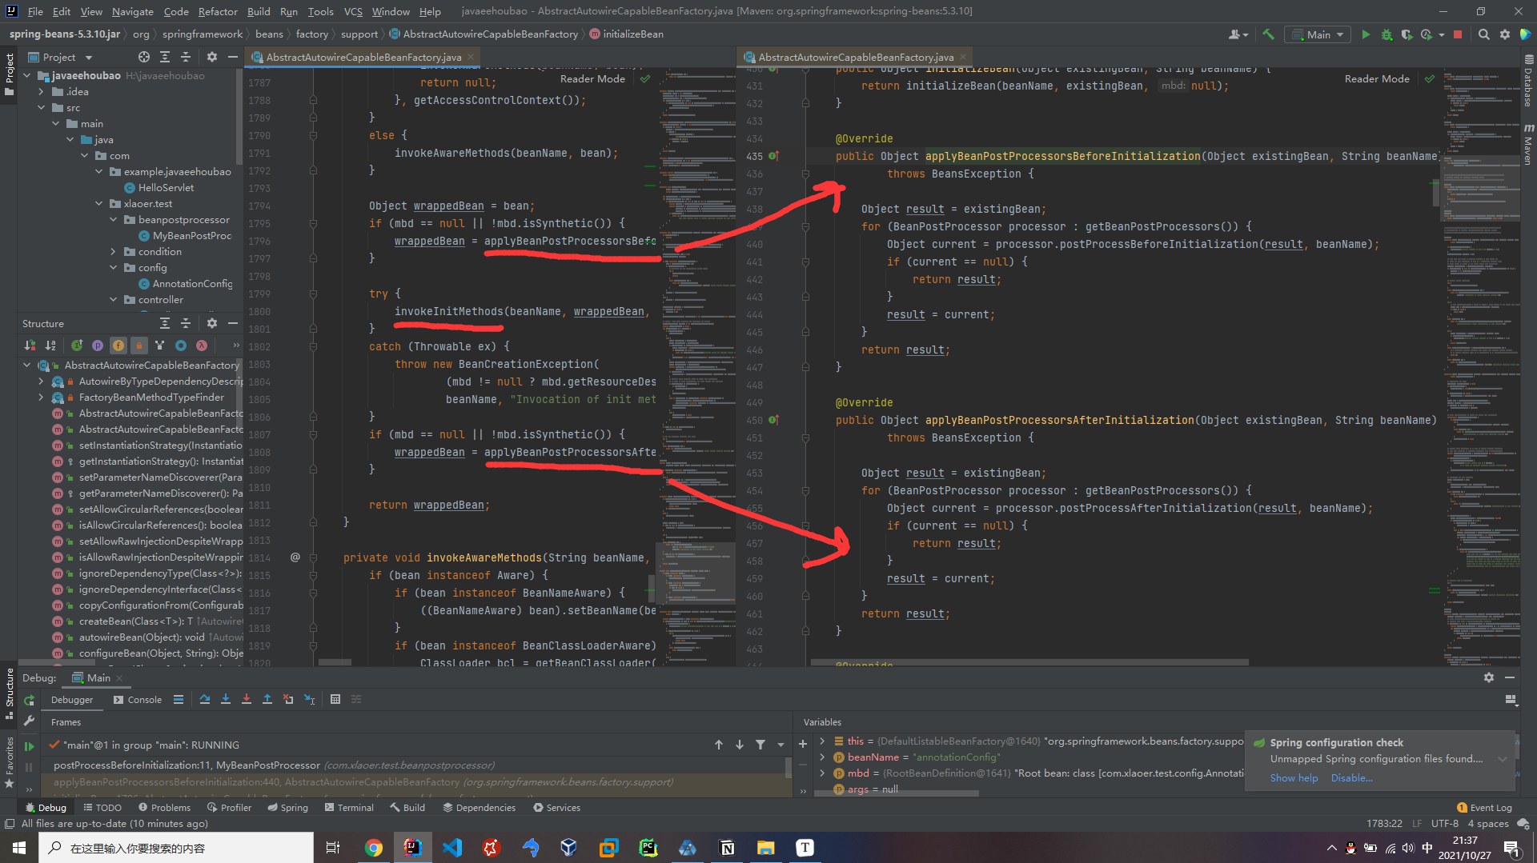The height and width of the screenshot is (863, 1537).
Task: Open Evaluate Expression calculator icon
Action: [335, 699]
